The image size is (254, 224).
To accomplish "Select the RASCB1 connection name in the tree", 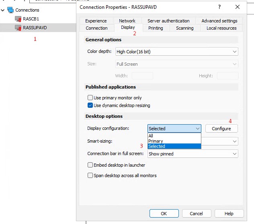I will coord(31,19).
